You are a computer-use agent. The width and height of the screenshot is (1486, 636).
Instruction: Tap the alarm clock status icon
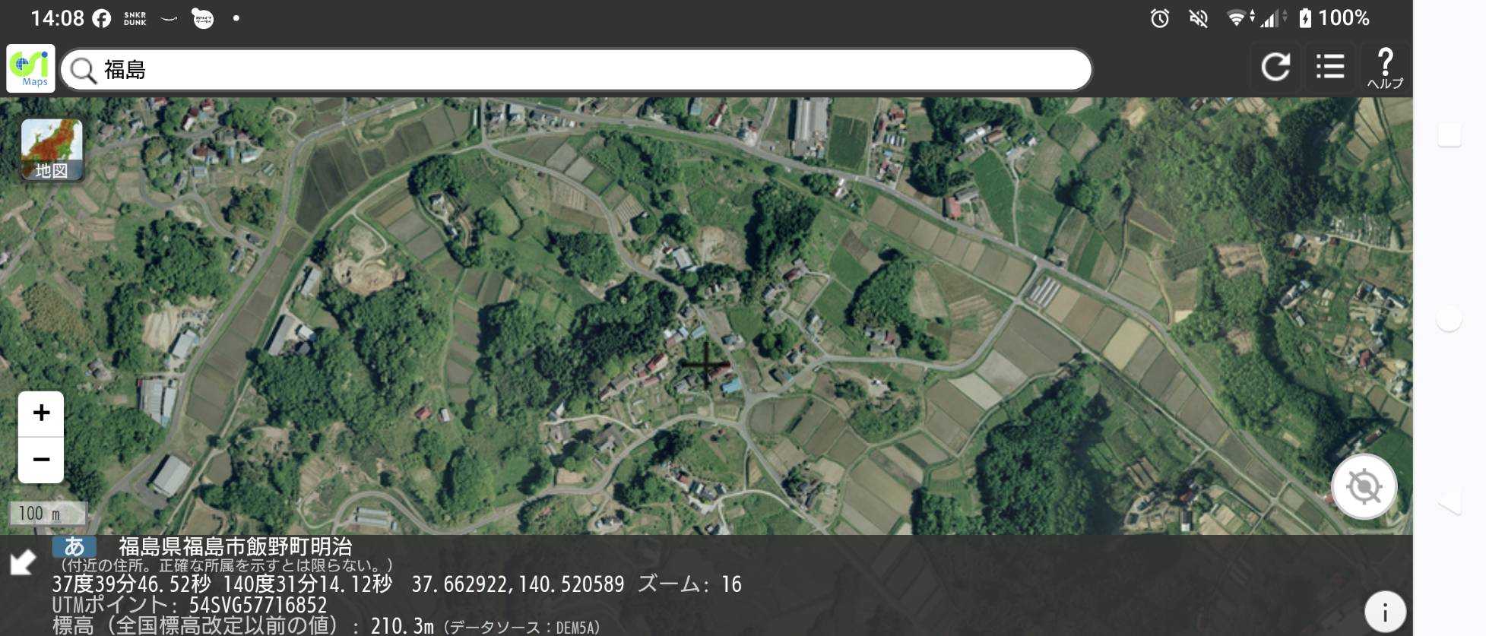1159,18
